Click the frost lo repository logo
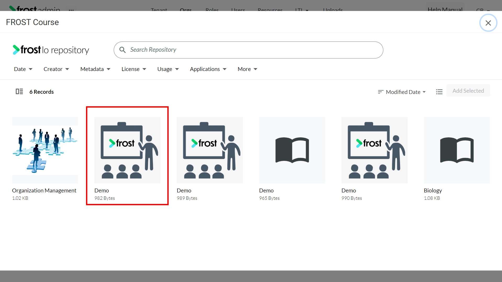 [51, 50]
